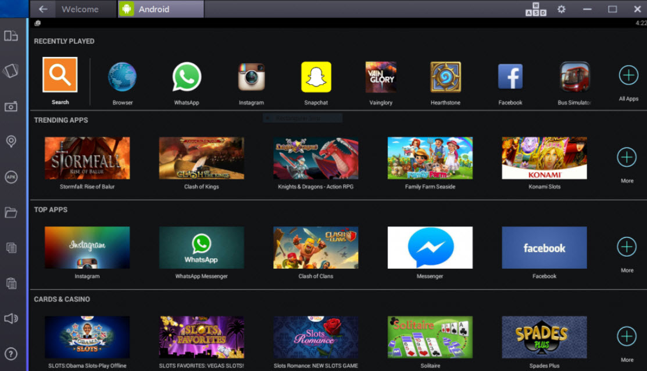Open Slots Romance: NEW SLOTS GAME
Viewport: 647px width, 371px height.
(x=316, y=337)
